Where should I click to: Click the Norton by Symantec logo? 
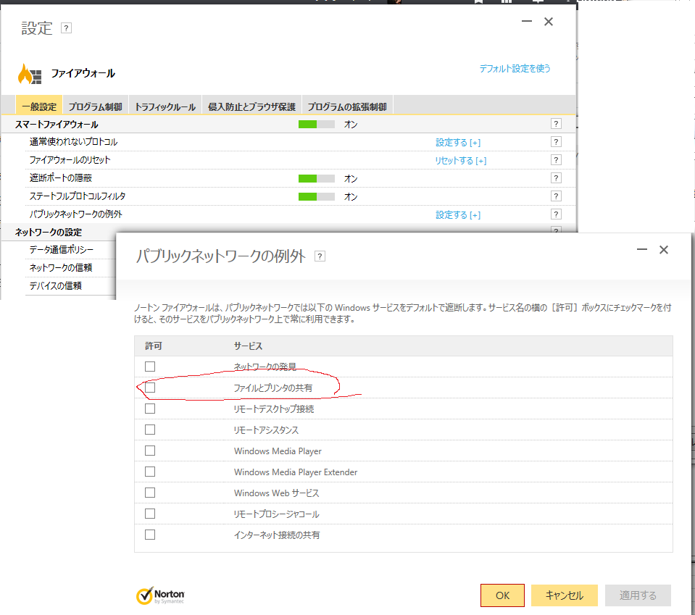click(160, 595)
